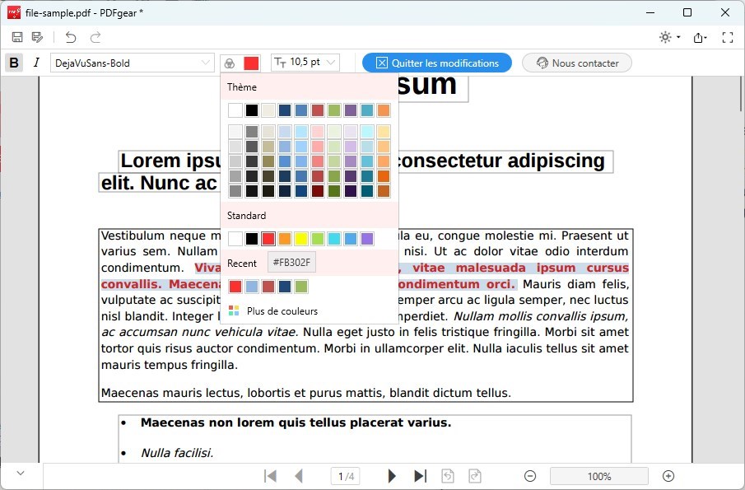Redo the last modification
The width and height of the screenshot is (745, 490).
[95, 37]
